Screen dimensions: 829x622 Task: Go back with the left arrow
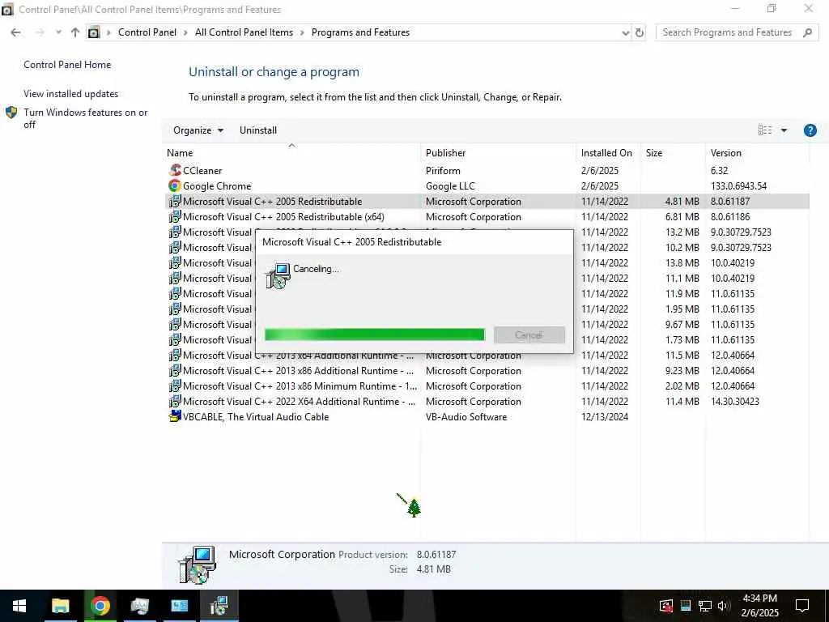(x=16, y=32)
